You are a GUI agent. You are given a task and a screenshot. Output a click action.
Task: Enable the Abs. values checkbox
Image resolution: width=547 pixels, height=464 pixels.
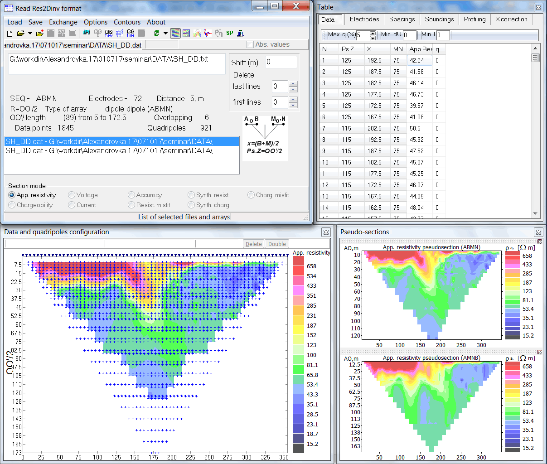250,43
